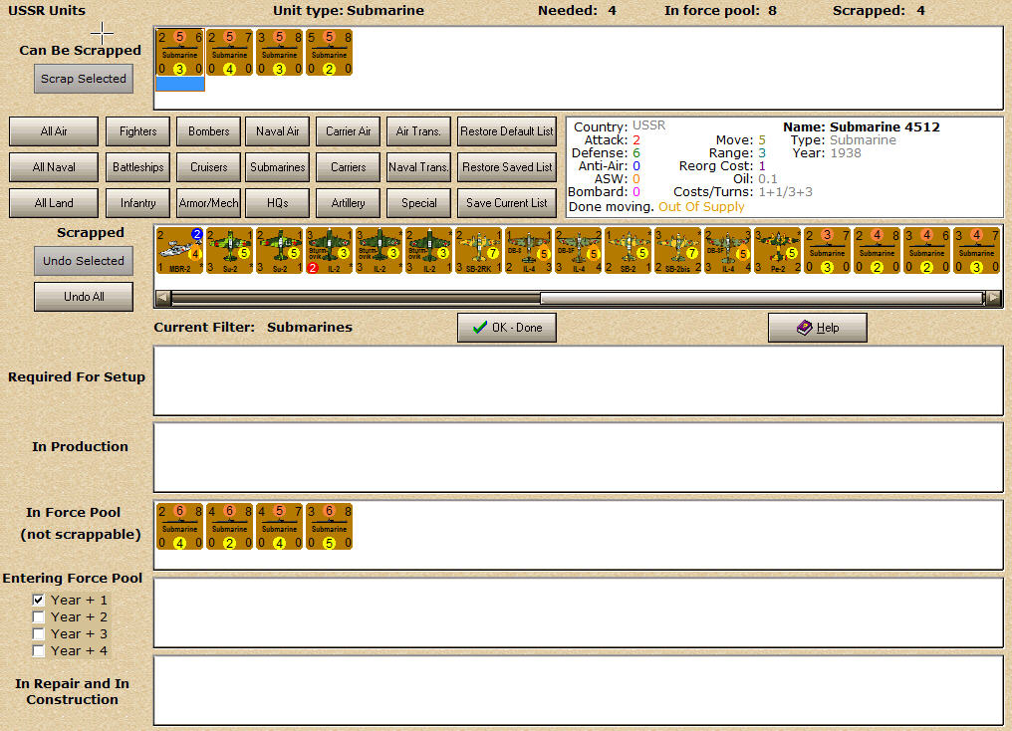This screenshot has height=731, width=1012.
Task: Filter by Artillery
Action: tap(348, 203)
